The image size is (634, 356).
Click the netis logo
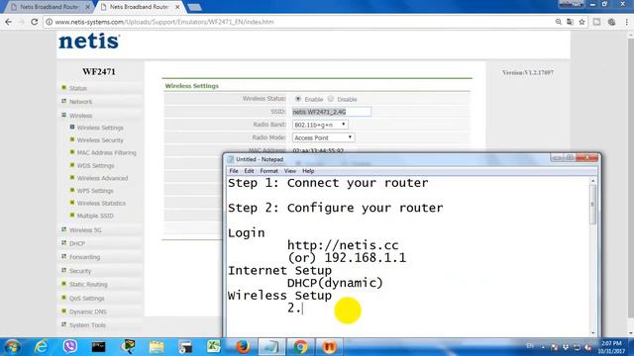tap(89, 42)
